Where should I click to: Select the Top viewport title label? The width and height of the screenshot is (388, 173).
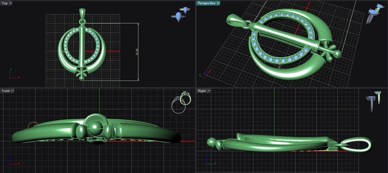click(x=5, y=3)
